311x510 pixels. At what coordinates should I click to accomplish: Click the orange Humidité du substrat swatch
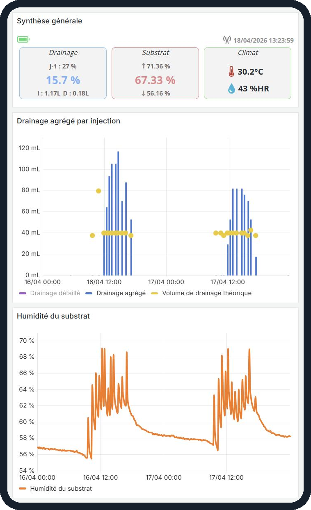point(23,488)
